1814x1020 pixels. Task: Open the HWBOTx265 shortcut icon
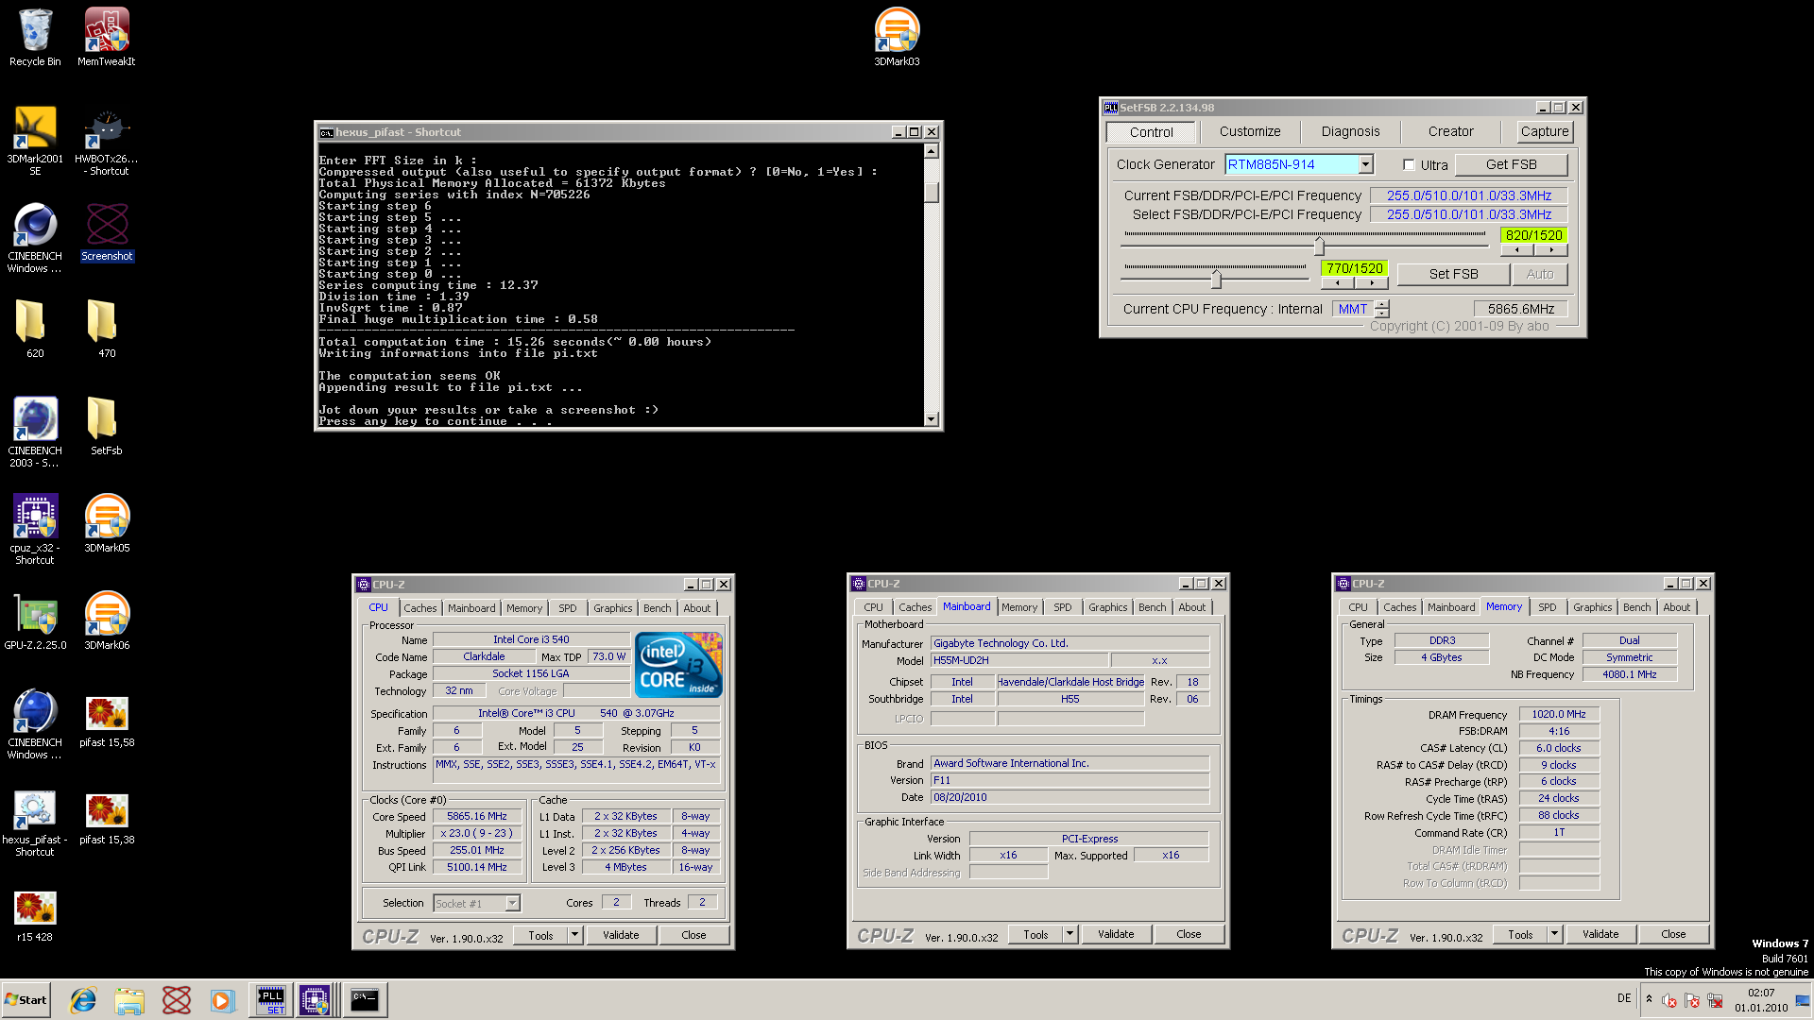(x=107, y=141)
